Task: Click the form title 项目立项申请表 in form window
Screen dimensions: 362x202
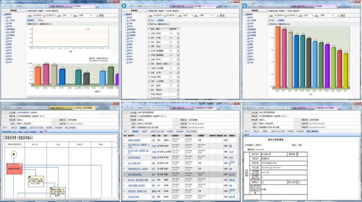Action: [275, 140]
